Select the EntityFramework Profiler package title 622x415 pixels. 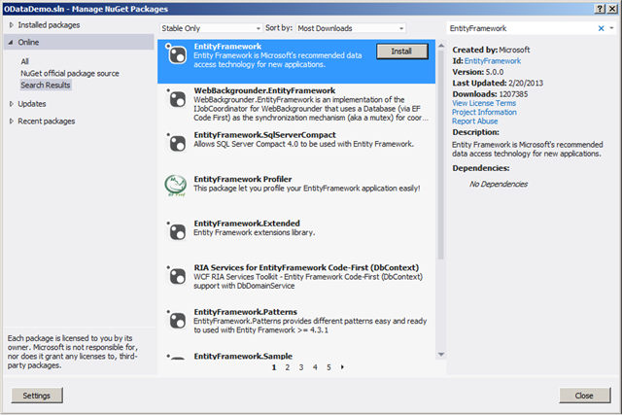(x=242, y=179)
